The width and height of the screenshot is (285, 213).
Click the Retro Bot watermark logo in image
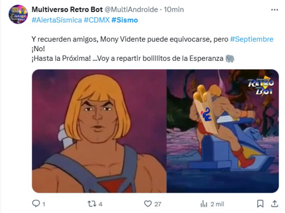[x=261, y=86]
